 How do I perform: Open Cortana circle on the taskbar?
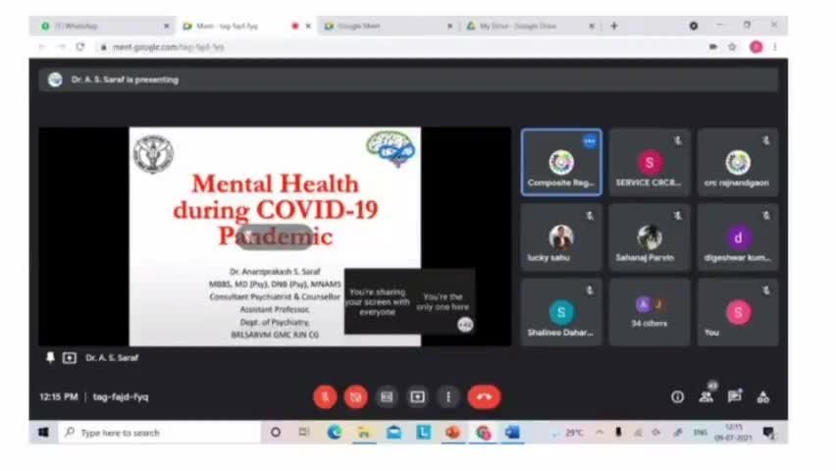(276, 433)
